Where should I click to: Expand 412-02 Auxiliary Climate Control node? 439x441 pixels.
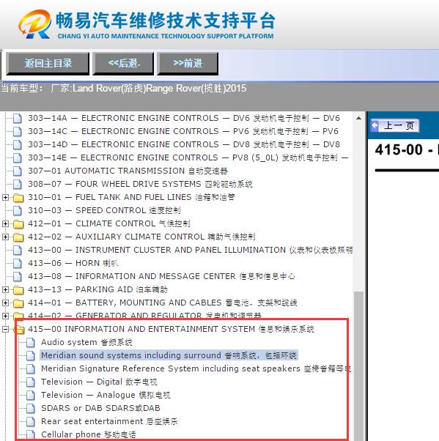point(5,237)
